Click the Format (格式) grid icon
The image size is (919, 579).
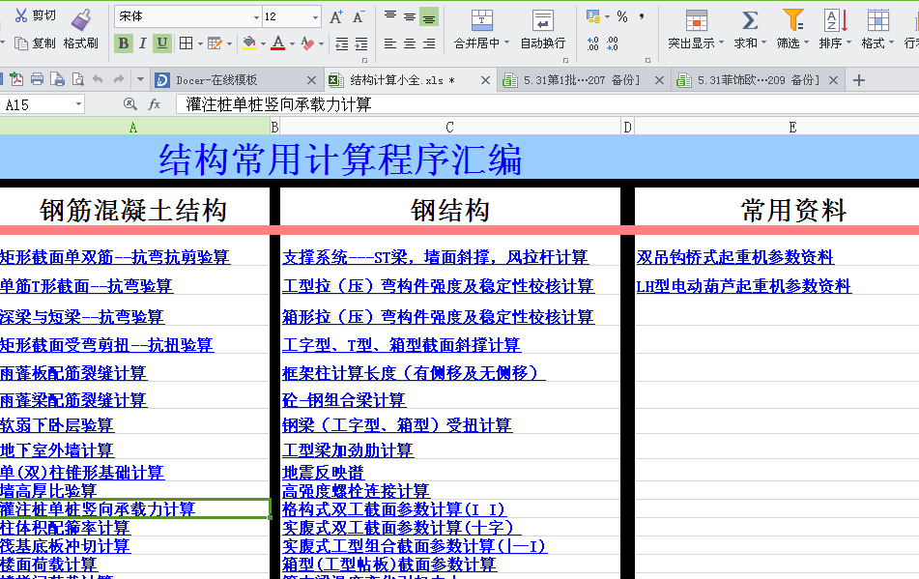[x=878, y=20]
